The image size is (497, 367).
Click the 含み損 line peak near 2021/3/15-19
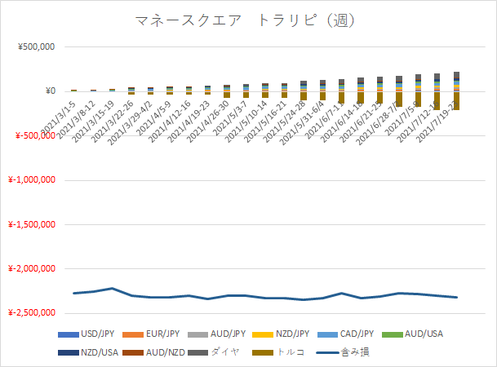point(112,288)
